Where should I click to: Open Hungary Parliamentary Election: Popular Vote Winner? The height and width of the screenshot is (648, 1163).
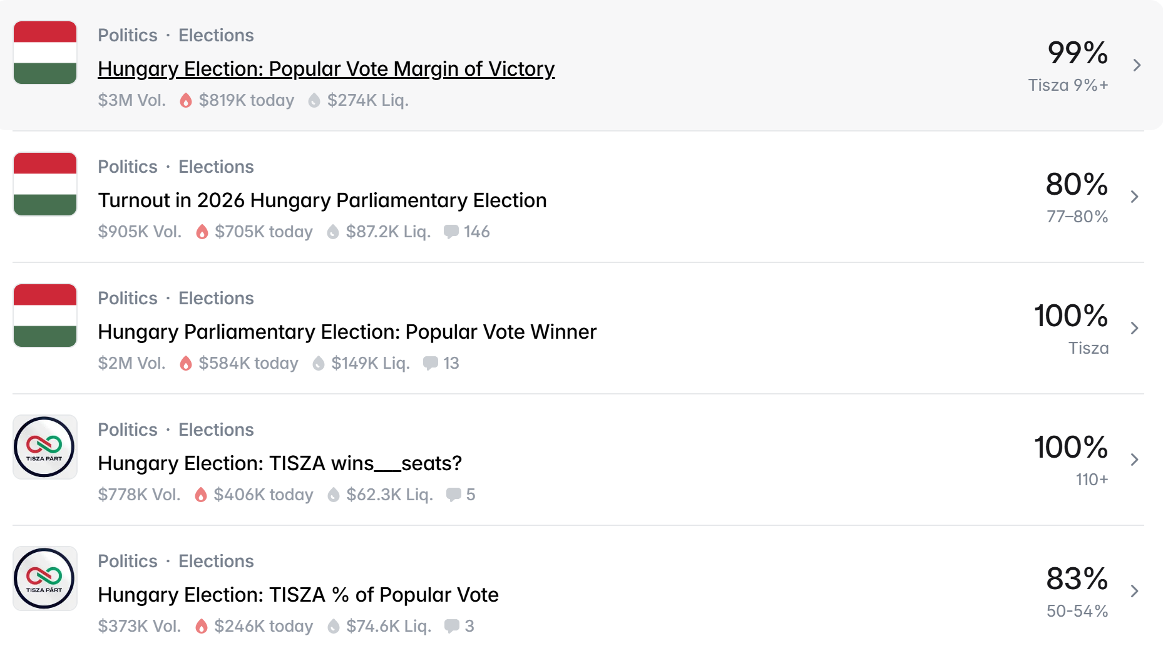(x=347, y=332)
